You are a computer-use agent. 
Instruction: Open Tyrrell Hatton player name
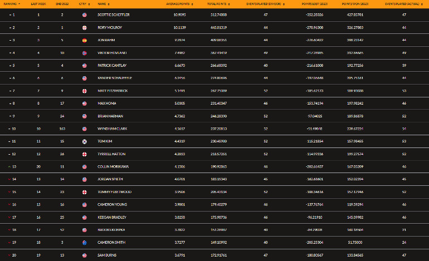click(111, 154)
